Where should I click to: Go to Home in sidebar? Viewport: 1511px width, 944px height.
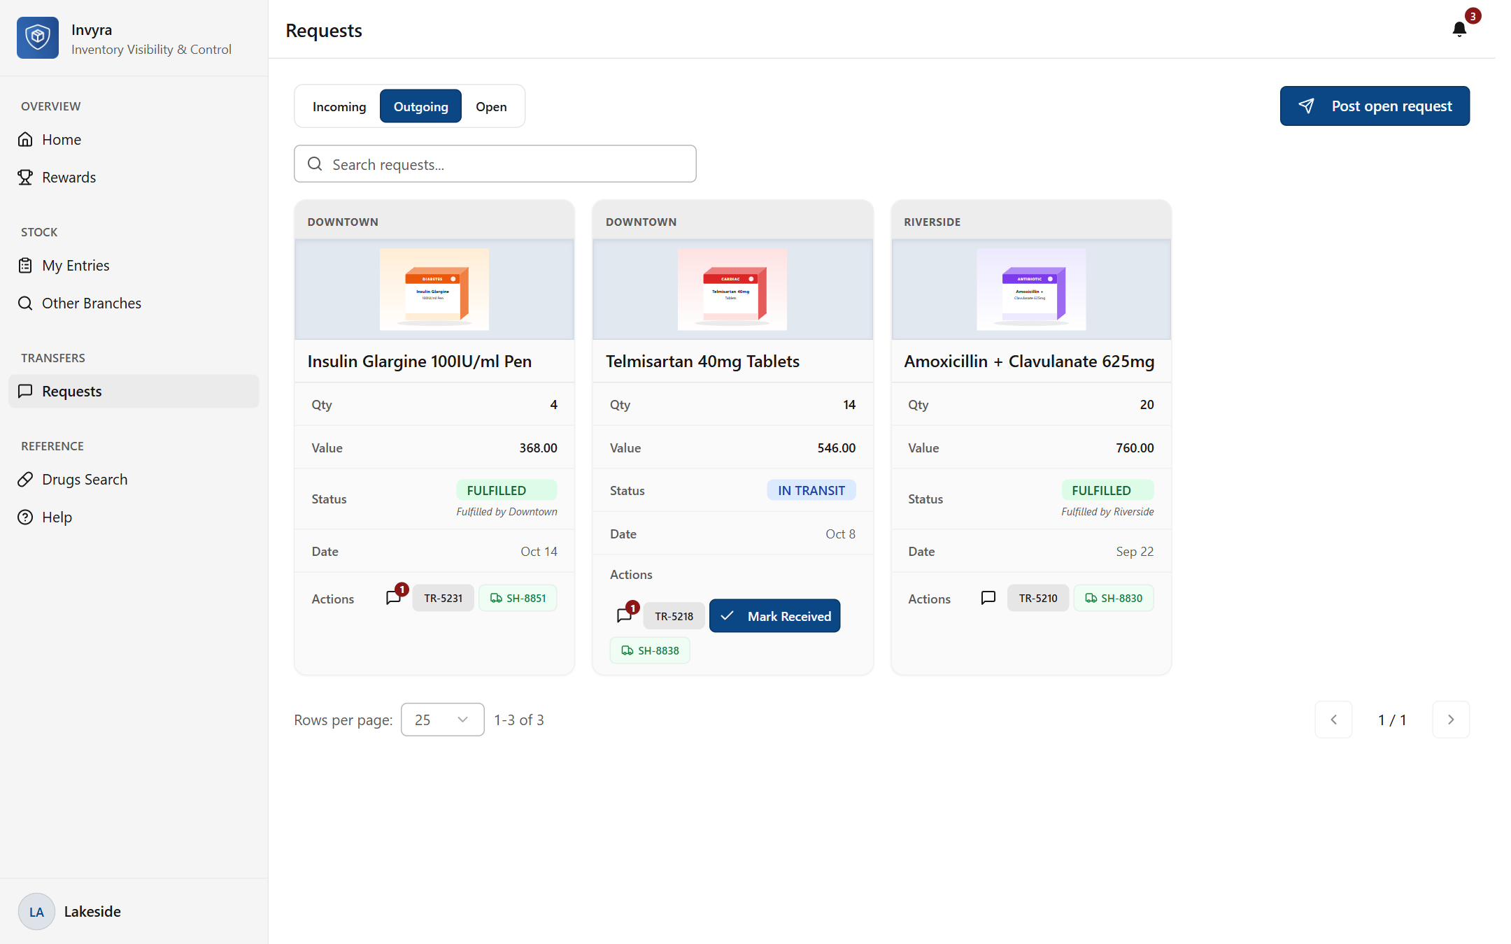(x=134, y=140)
